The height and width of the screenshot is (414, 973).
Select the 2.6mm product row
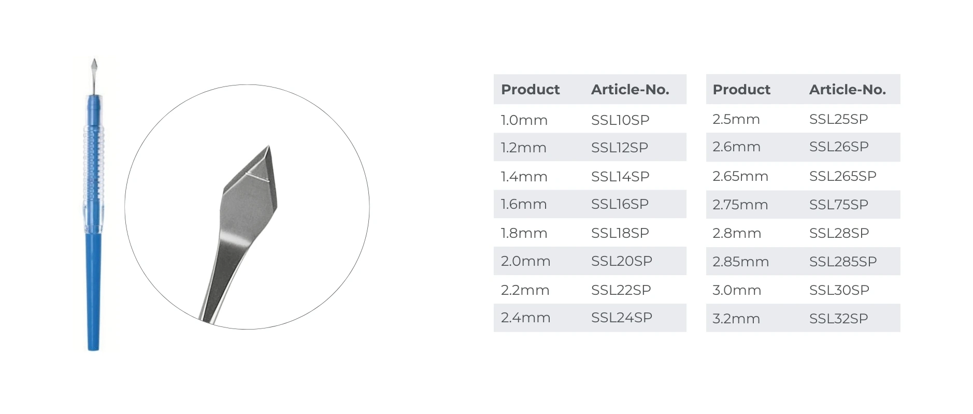coord(803,147)
